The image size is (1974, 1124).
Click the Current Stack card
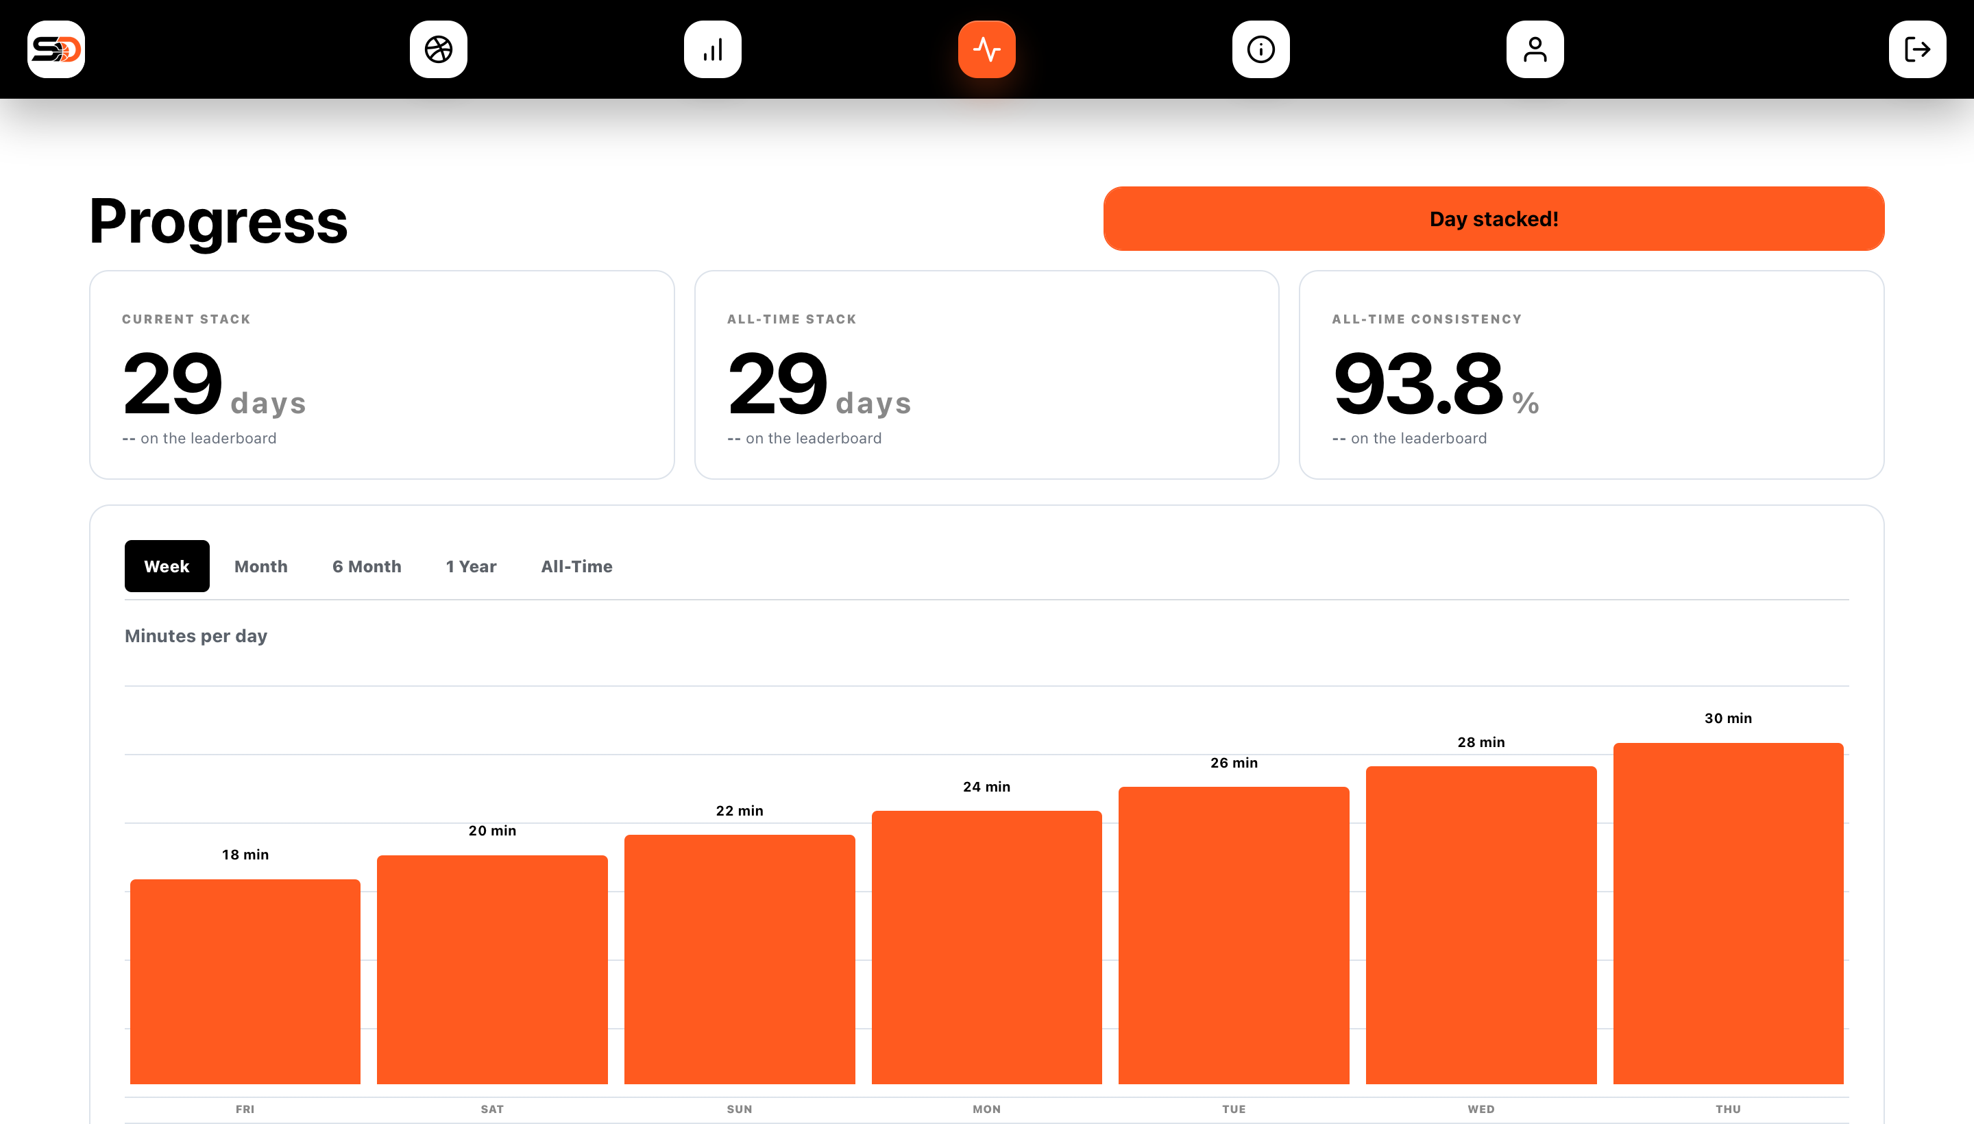tap(382, 374)
